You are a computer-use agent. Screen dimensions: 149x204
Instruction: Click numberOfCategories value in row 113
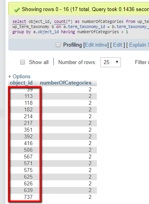coord(90,96)
